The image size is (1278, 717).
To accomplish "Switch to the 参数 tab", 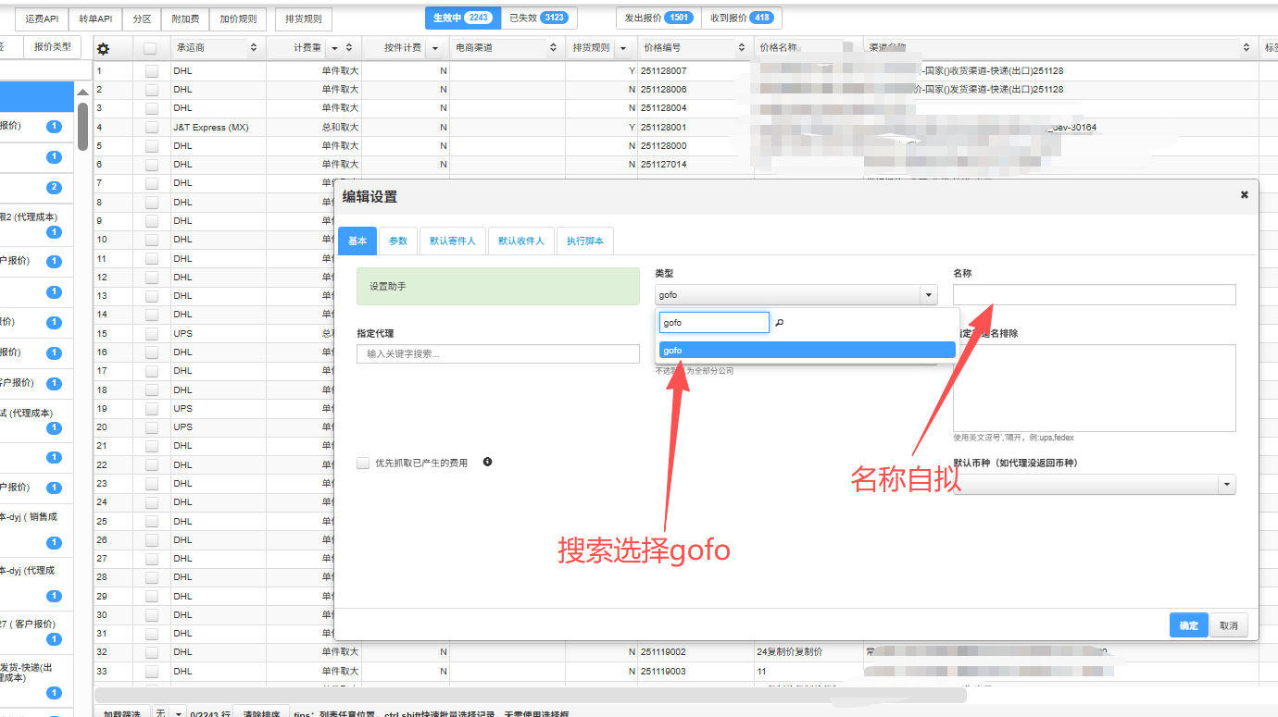I will point(398,241).
